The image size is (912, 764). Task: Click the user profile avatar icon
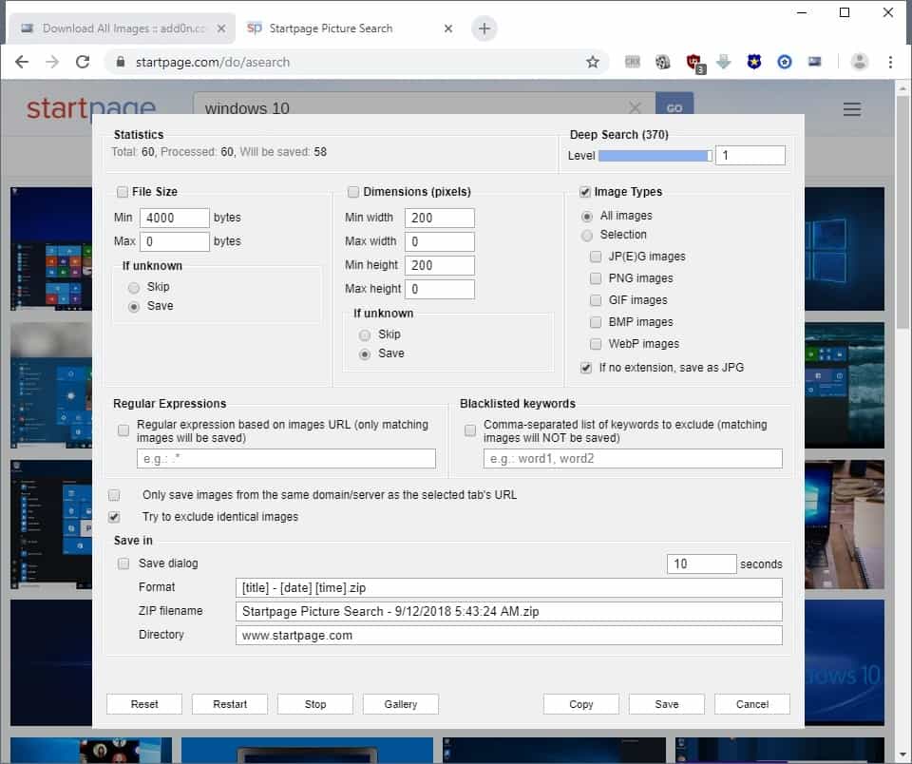(860, 62)
